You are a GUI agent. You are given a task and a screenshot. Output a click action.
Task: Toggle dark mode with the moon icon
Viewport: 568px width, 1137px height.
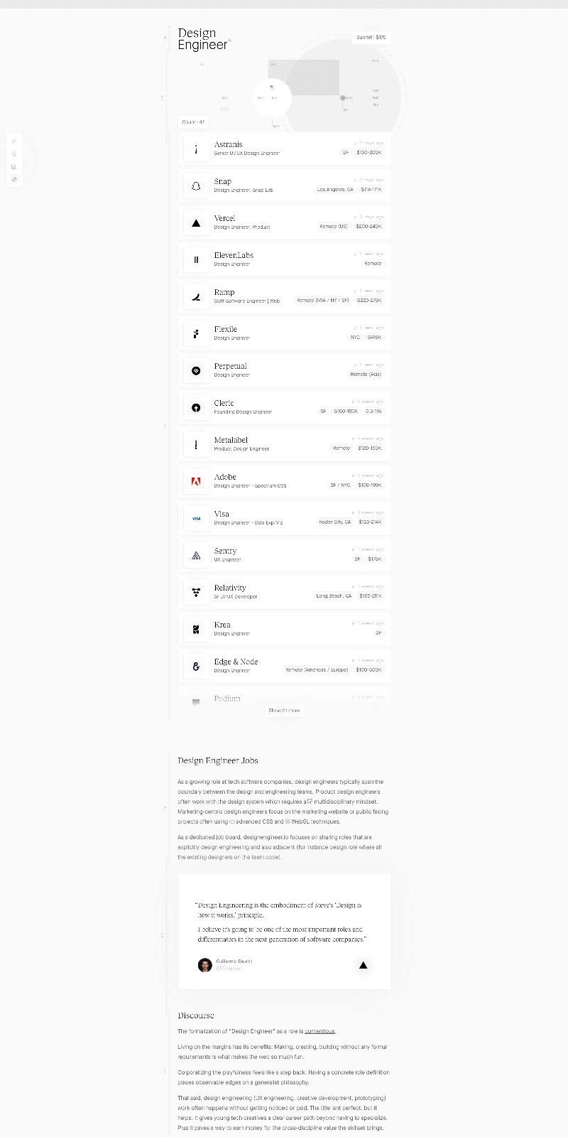14,153
